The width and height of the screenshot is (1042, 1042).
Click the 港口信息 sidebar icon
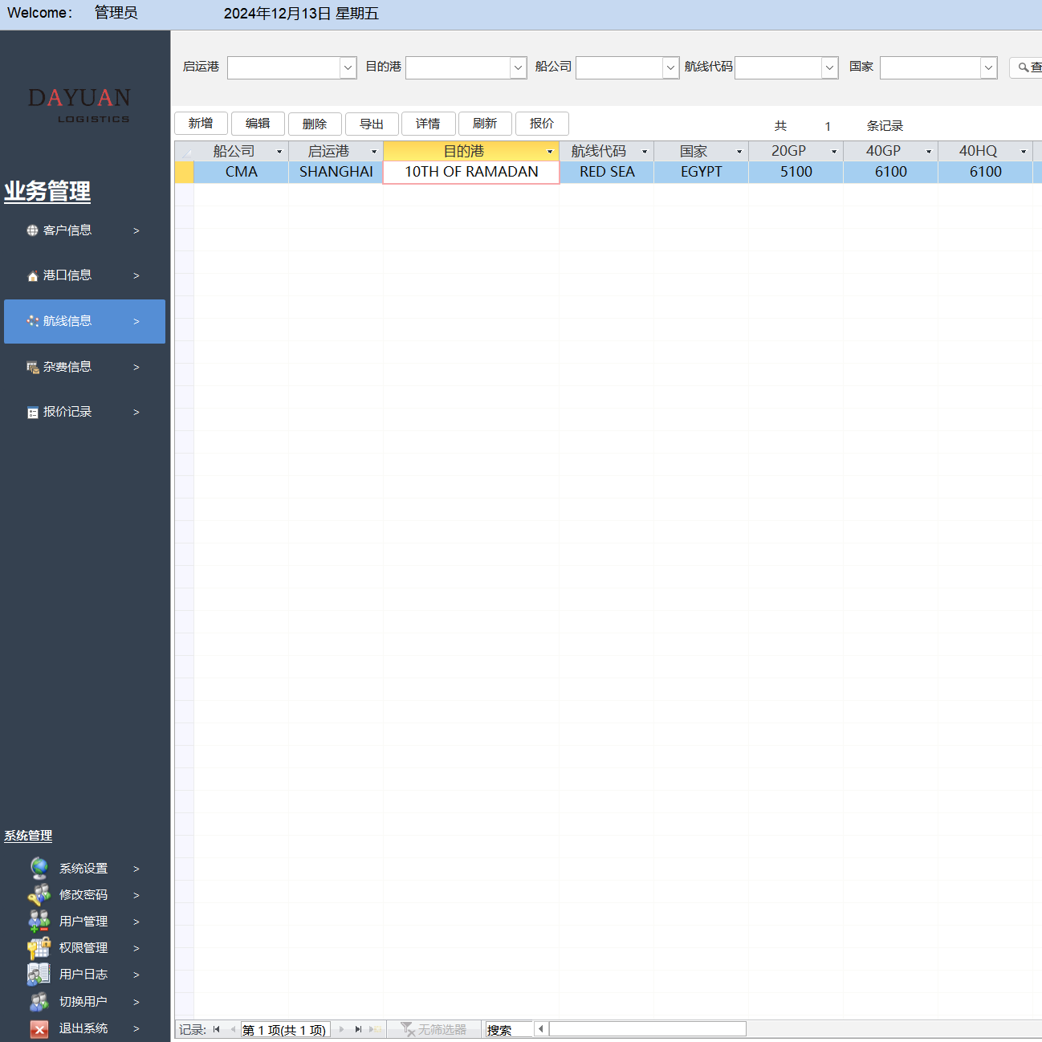click(x=32, y=275)
